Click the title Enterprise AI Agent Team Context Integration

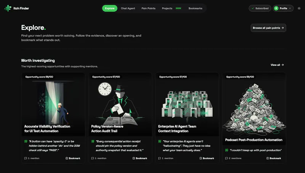pos(177,129)
